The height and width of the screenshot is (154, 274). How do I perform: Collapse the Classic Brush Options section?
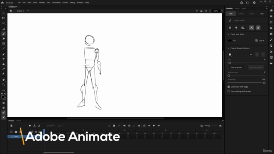(228, 48)
